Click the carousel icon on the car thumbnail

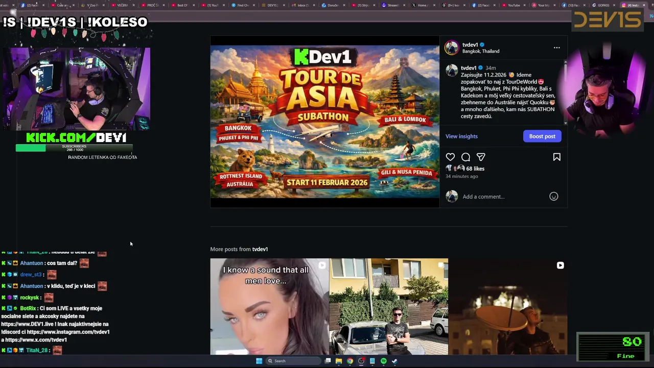(441, 265)
